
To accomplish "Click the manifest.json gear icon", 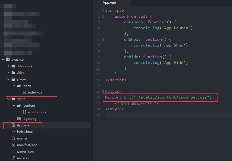I will tap(13, 145).
